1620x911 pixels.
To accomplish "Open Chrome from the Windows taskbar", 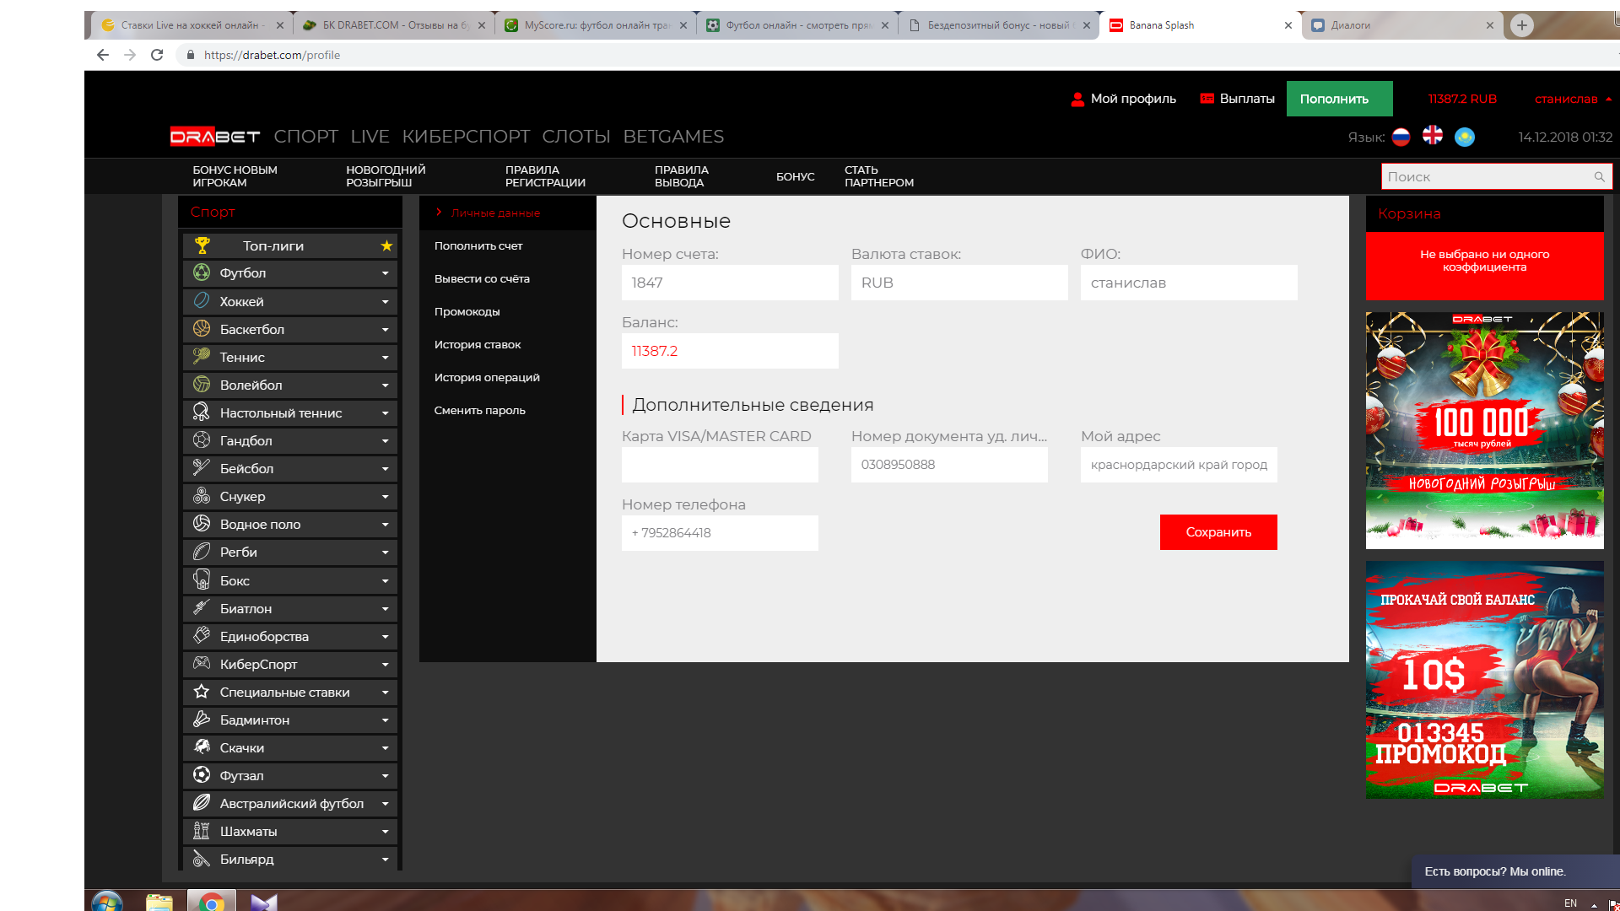I will pyautogui.click(x=212, y=902).
